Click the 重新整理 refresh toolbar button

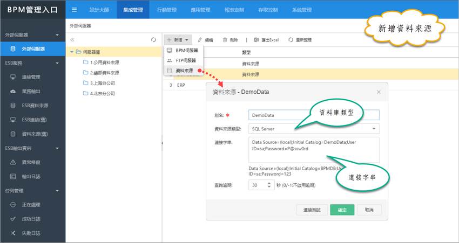[300, 40]
